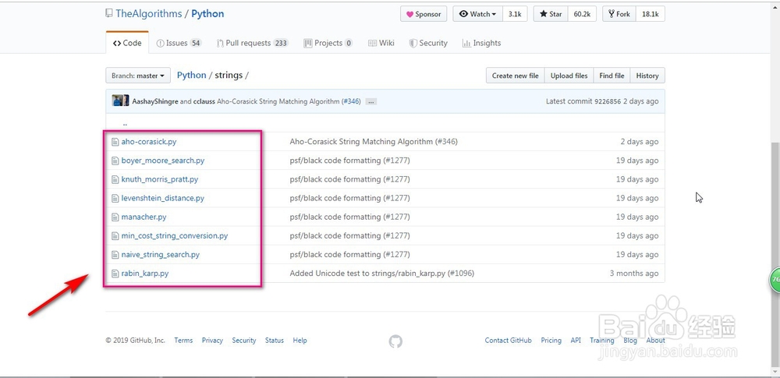
Task: Go to the Python root in breadcrumb
Action: (x=192, y=76)
